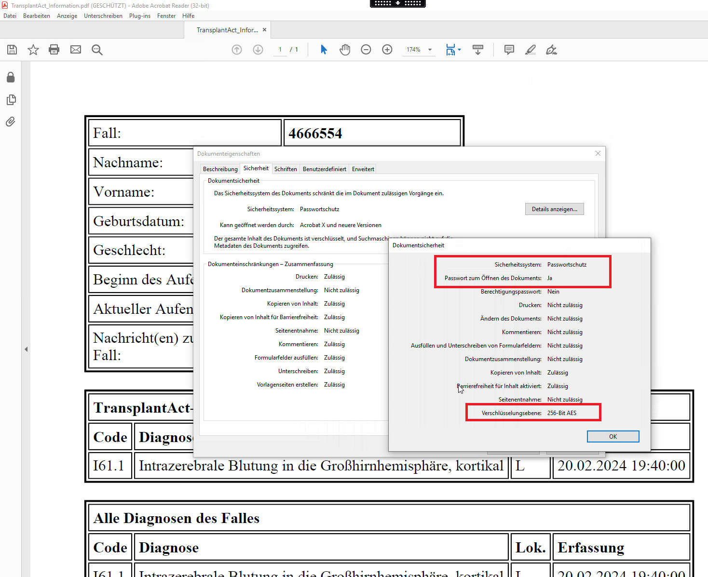Click the Lok. column header
Image resolution: width=708 pixels, height=577 pixels.
pos(531,548)
